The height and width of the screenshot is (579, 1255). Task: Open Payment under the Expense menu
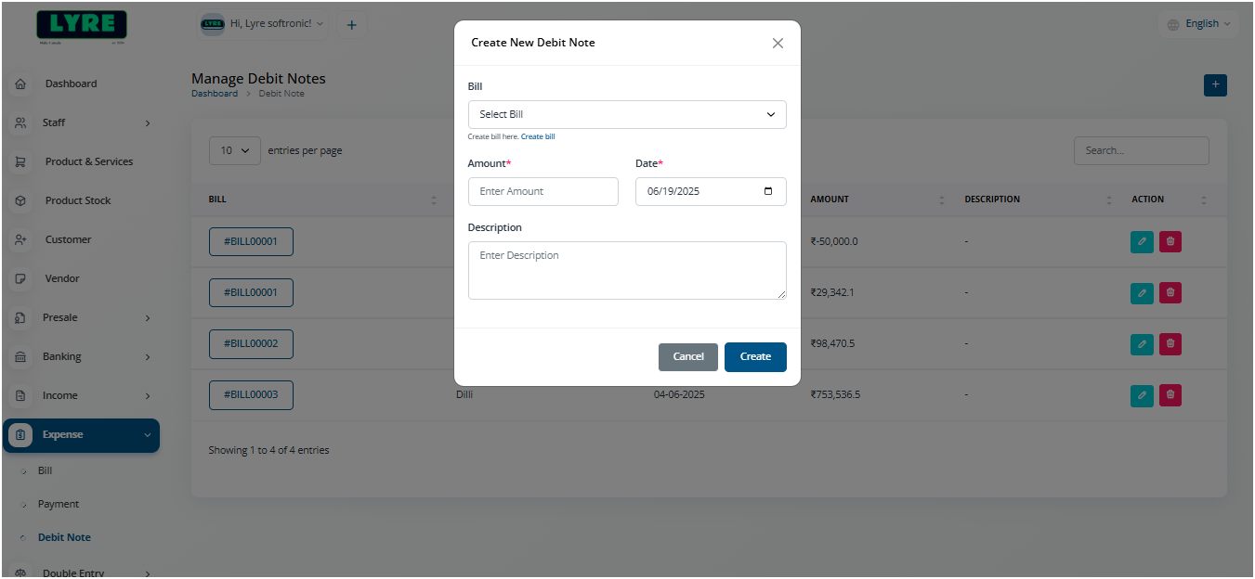coord(58,504)
